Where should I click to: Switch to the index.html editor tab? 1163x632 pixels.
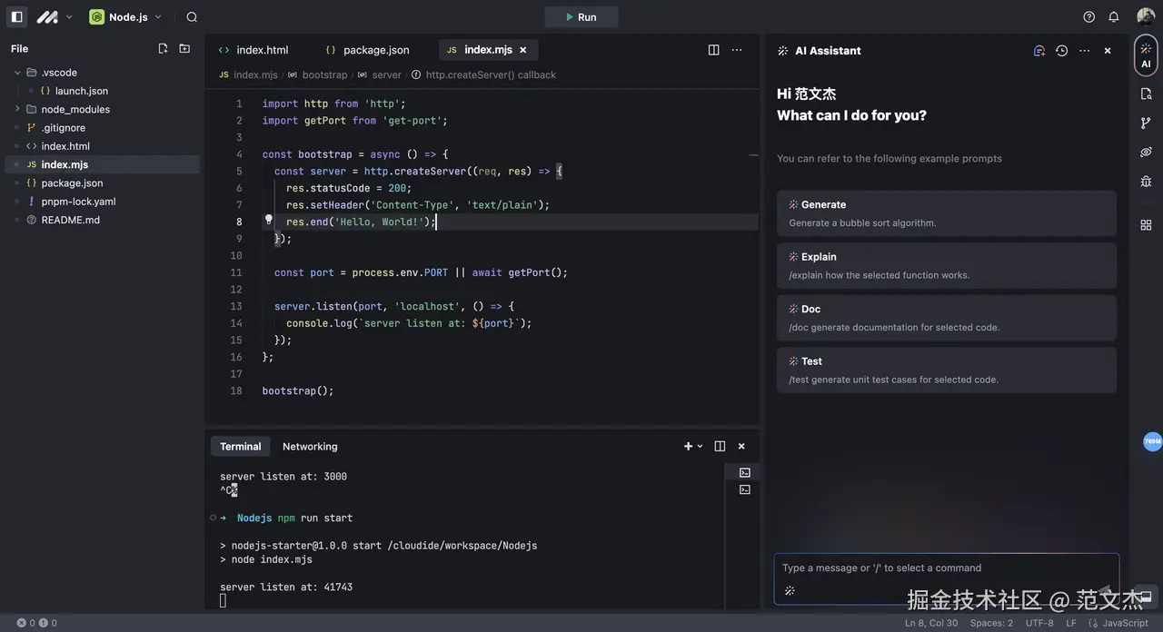pos(253,50)
